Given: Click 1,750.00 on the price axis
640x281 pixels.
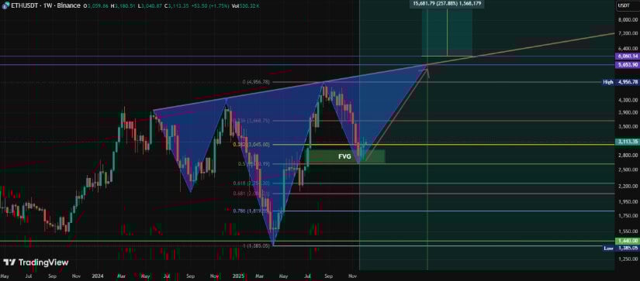Looking at the screenshot, I should (628, 215).
